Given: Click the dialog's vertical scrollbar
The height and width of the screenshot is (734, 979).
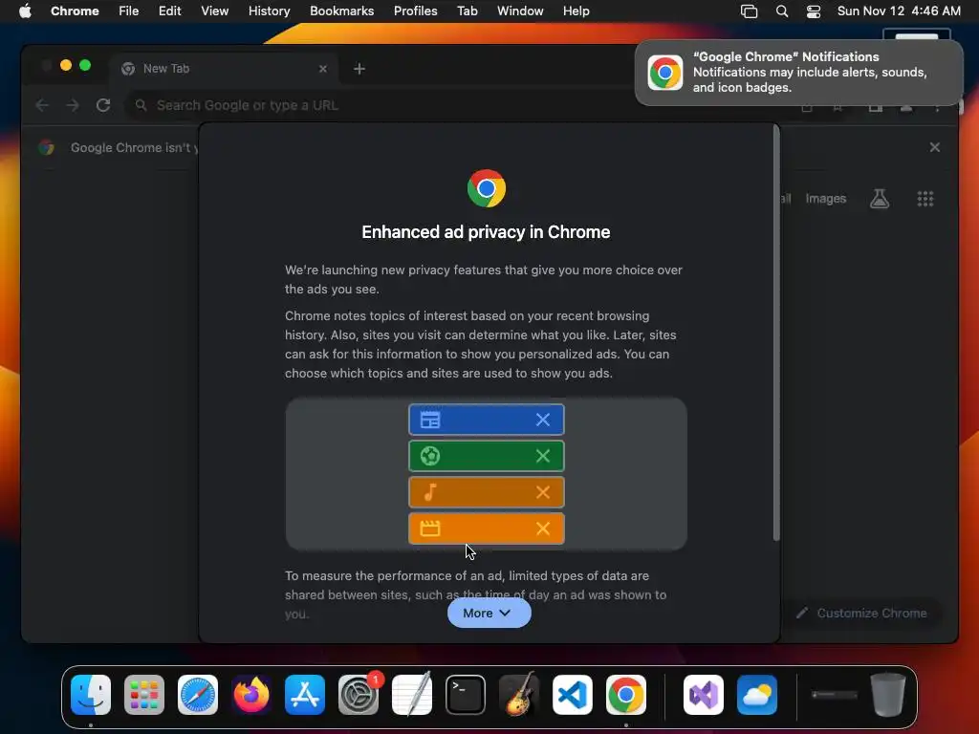Looking at the screenshot, I should tap(776, 333).
